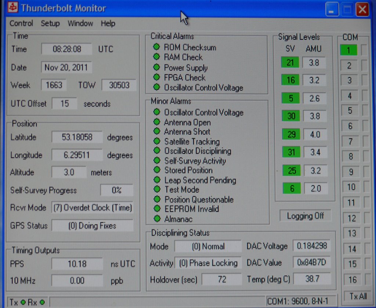Screen dimensions: 376x308
Task: Click the Position Questionable indicator
Action: click(157, 199)
